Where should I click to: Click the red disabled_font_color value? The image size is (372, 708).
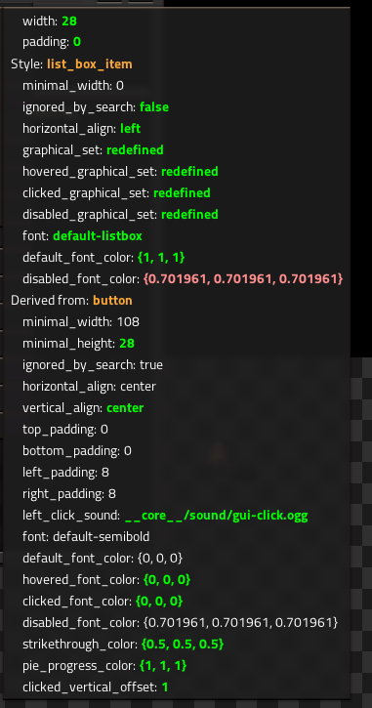pos(243,279)
